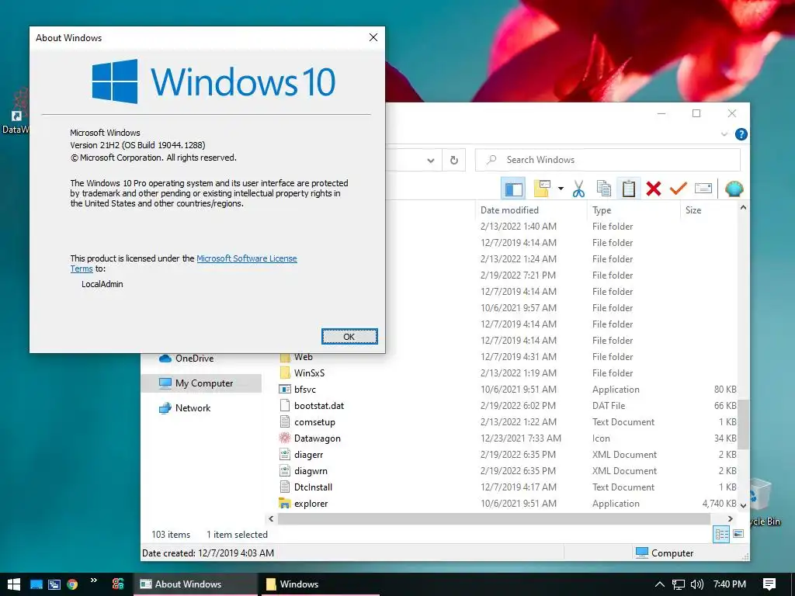Open the Folder Options dropdown arrow
Screen dimensions: 795x596
coord(561,189)
